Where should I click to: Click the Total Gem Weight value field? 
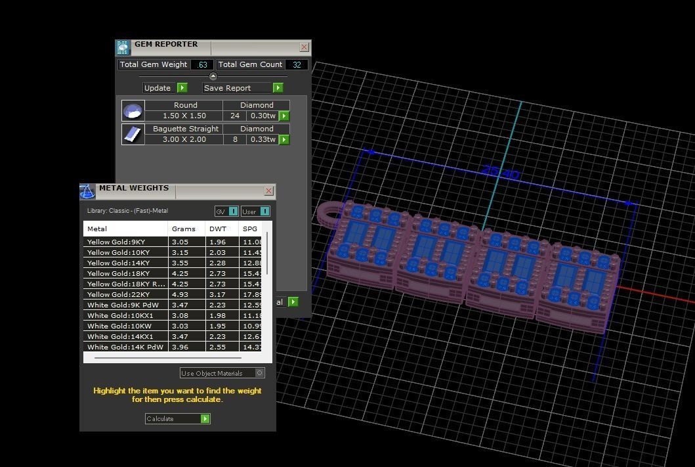coord(202,65)
